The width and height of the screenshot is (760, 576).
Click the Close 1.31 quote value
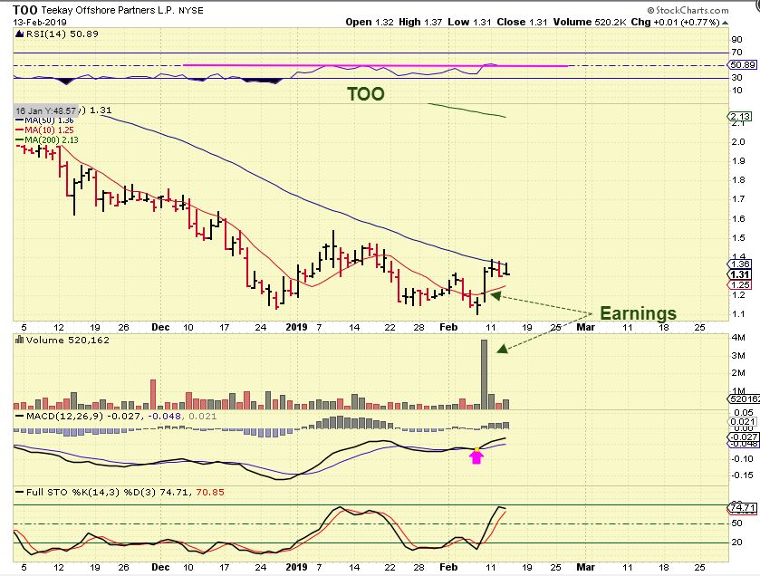click(x=522, y=23)
